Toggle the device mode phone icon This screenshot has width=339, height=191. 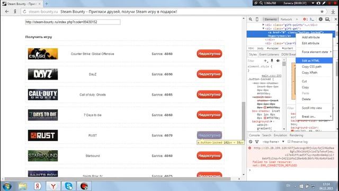[x=257, y=19]
